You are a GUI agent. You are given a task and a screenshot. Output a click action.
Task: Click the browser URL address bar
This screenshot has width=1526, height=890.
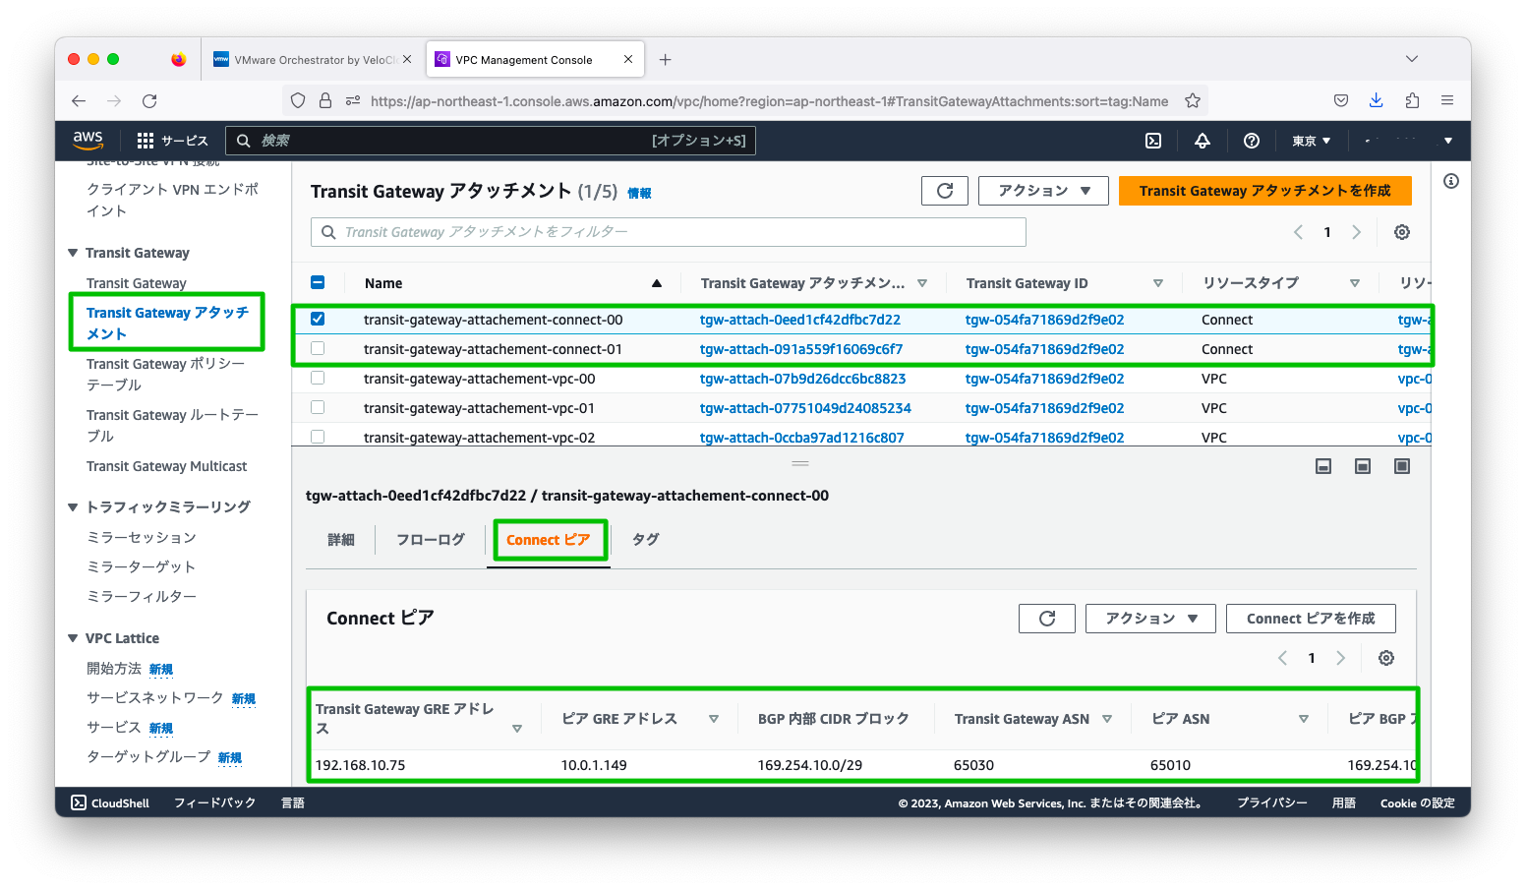770,100
